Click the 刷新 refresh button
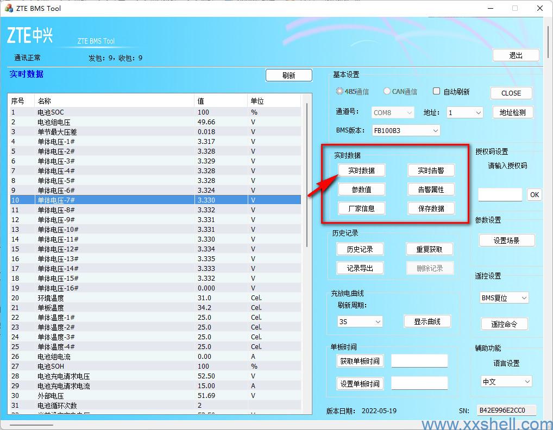 288,75
